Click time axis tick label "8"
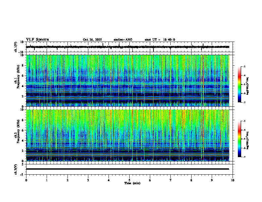 (191, 180)
